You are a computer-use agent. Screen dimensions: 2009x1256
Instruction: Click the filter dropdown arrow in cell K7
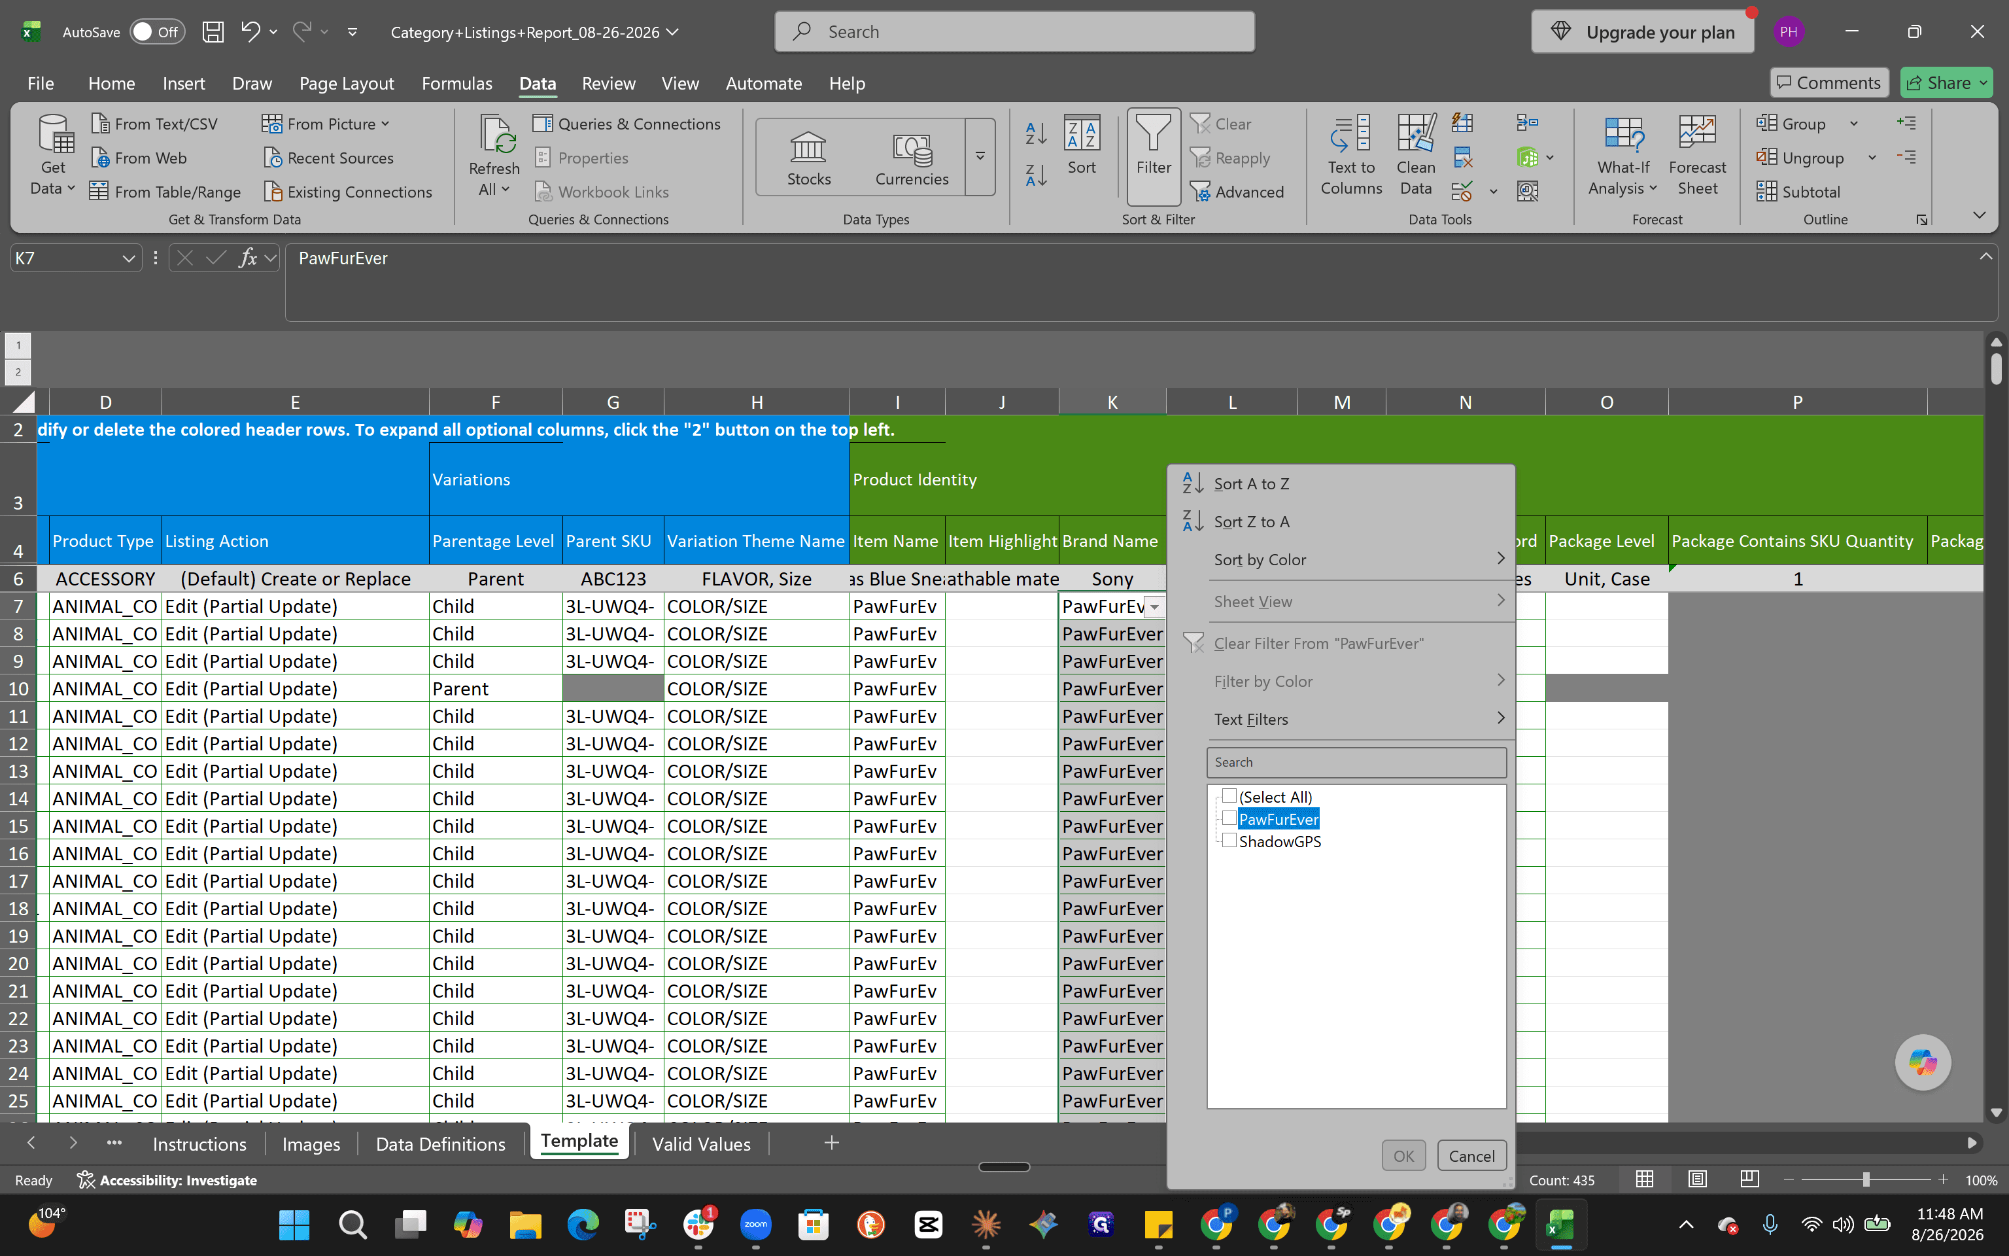(x=1154, y=607)
